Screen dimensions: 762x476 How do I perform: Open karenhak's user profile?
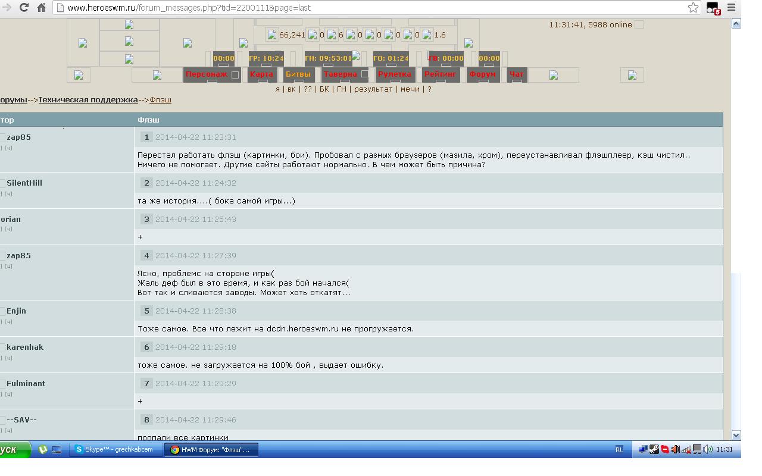pos(25,347)
